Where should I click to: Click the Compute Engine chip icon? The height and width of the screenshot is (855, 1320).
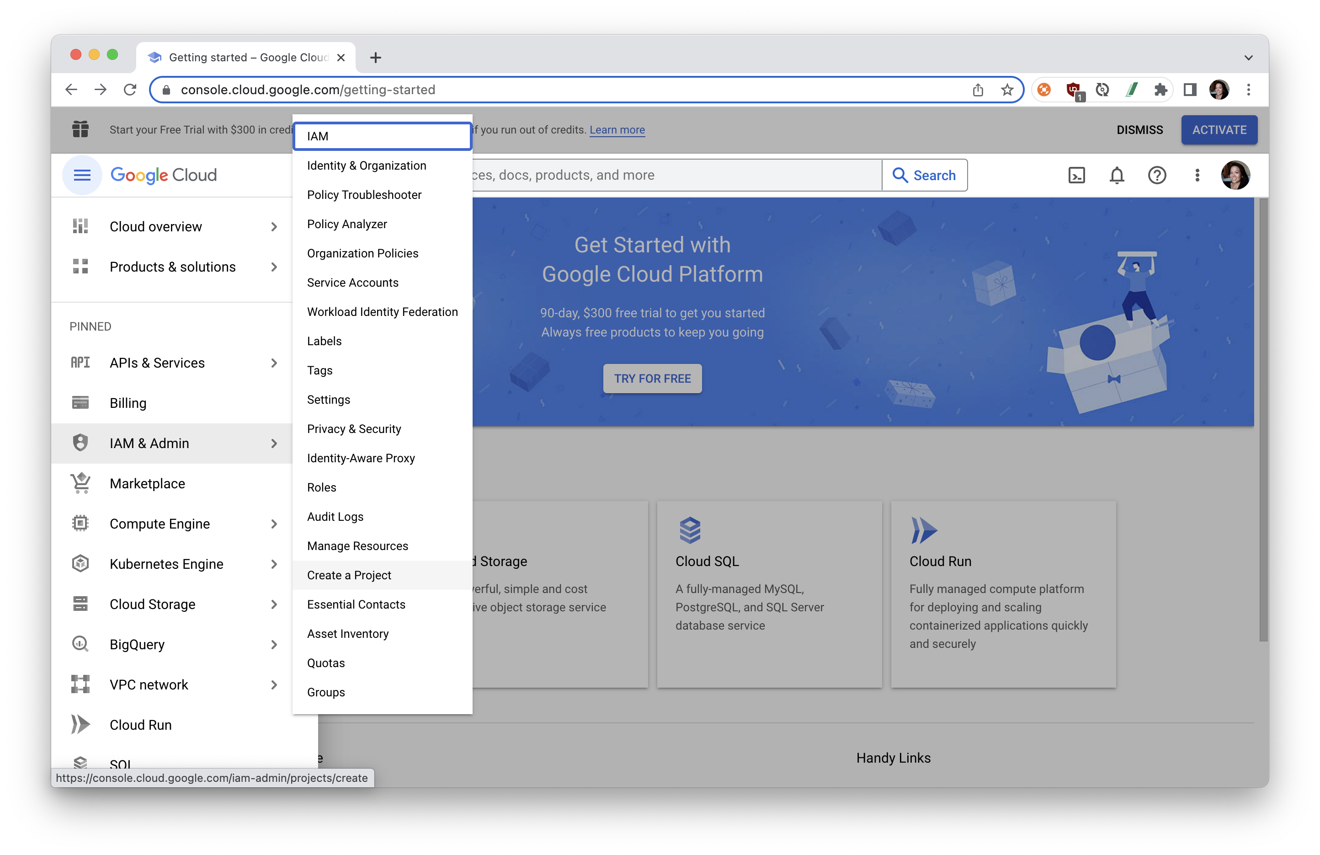[80, 523]
